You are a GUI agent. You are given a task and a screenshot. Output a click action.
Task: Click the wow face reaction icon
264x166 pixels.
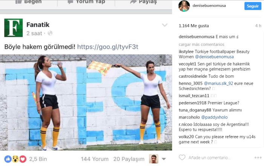coord(15,159)
